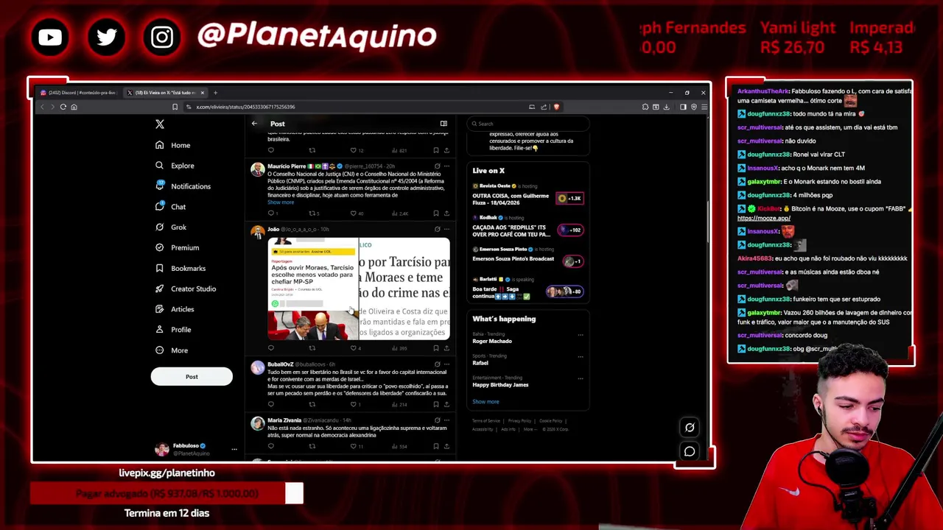Viewport: 943px width, 530px height.
Task: Go back with the Post header arrow
Action: (254, 124)
